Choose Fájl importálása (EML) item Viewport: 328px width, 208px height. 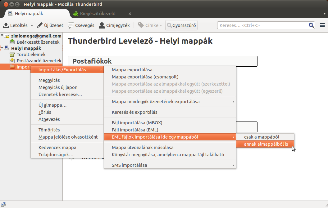point(170,130)
